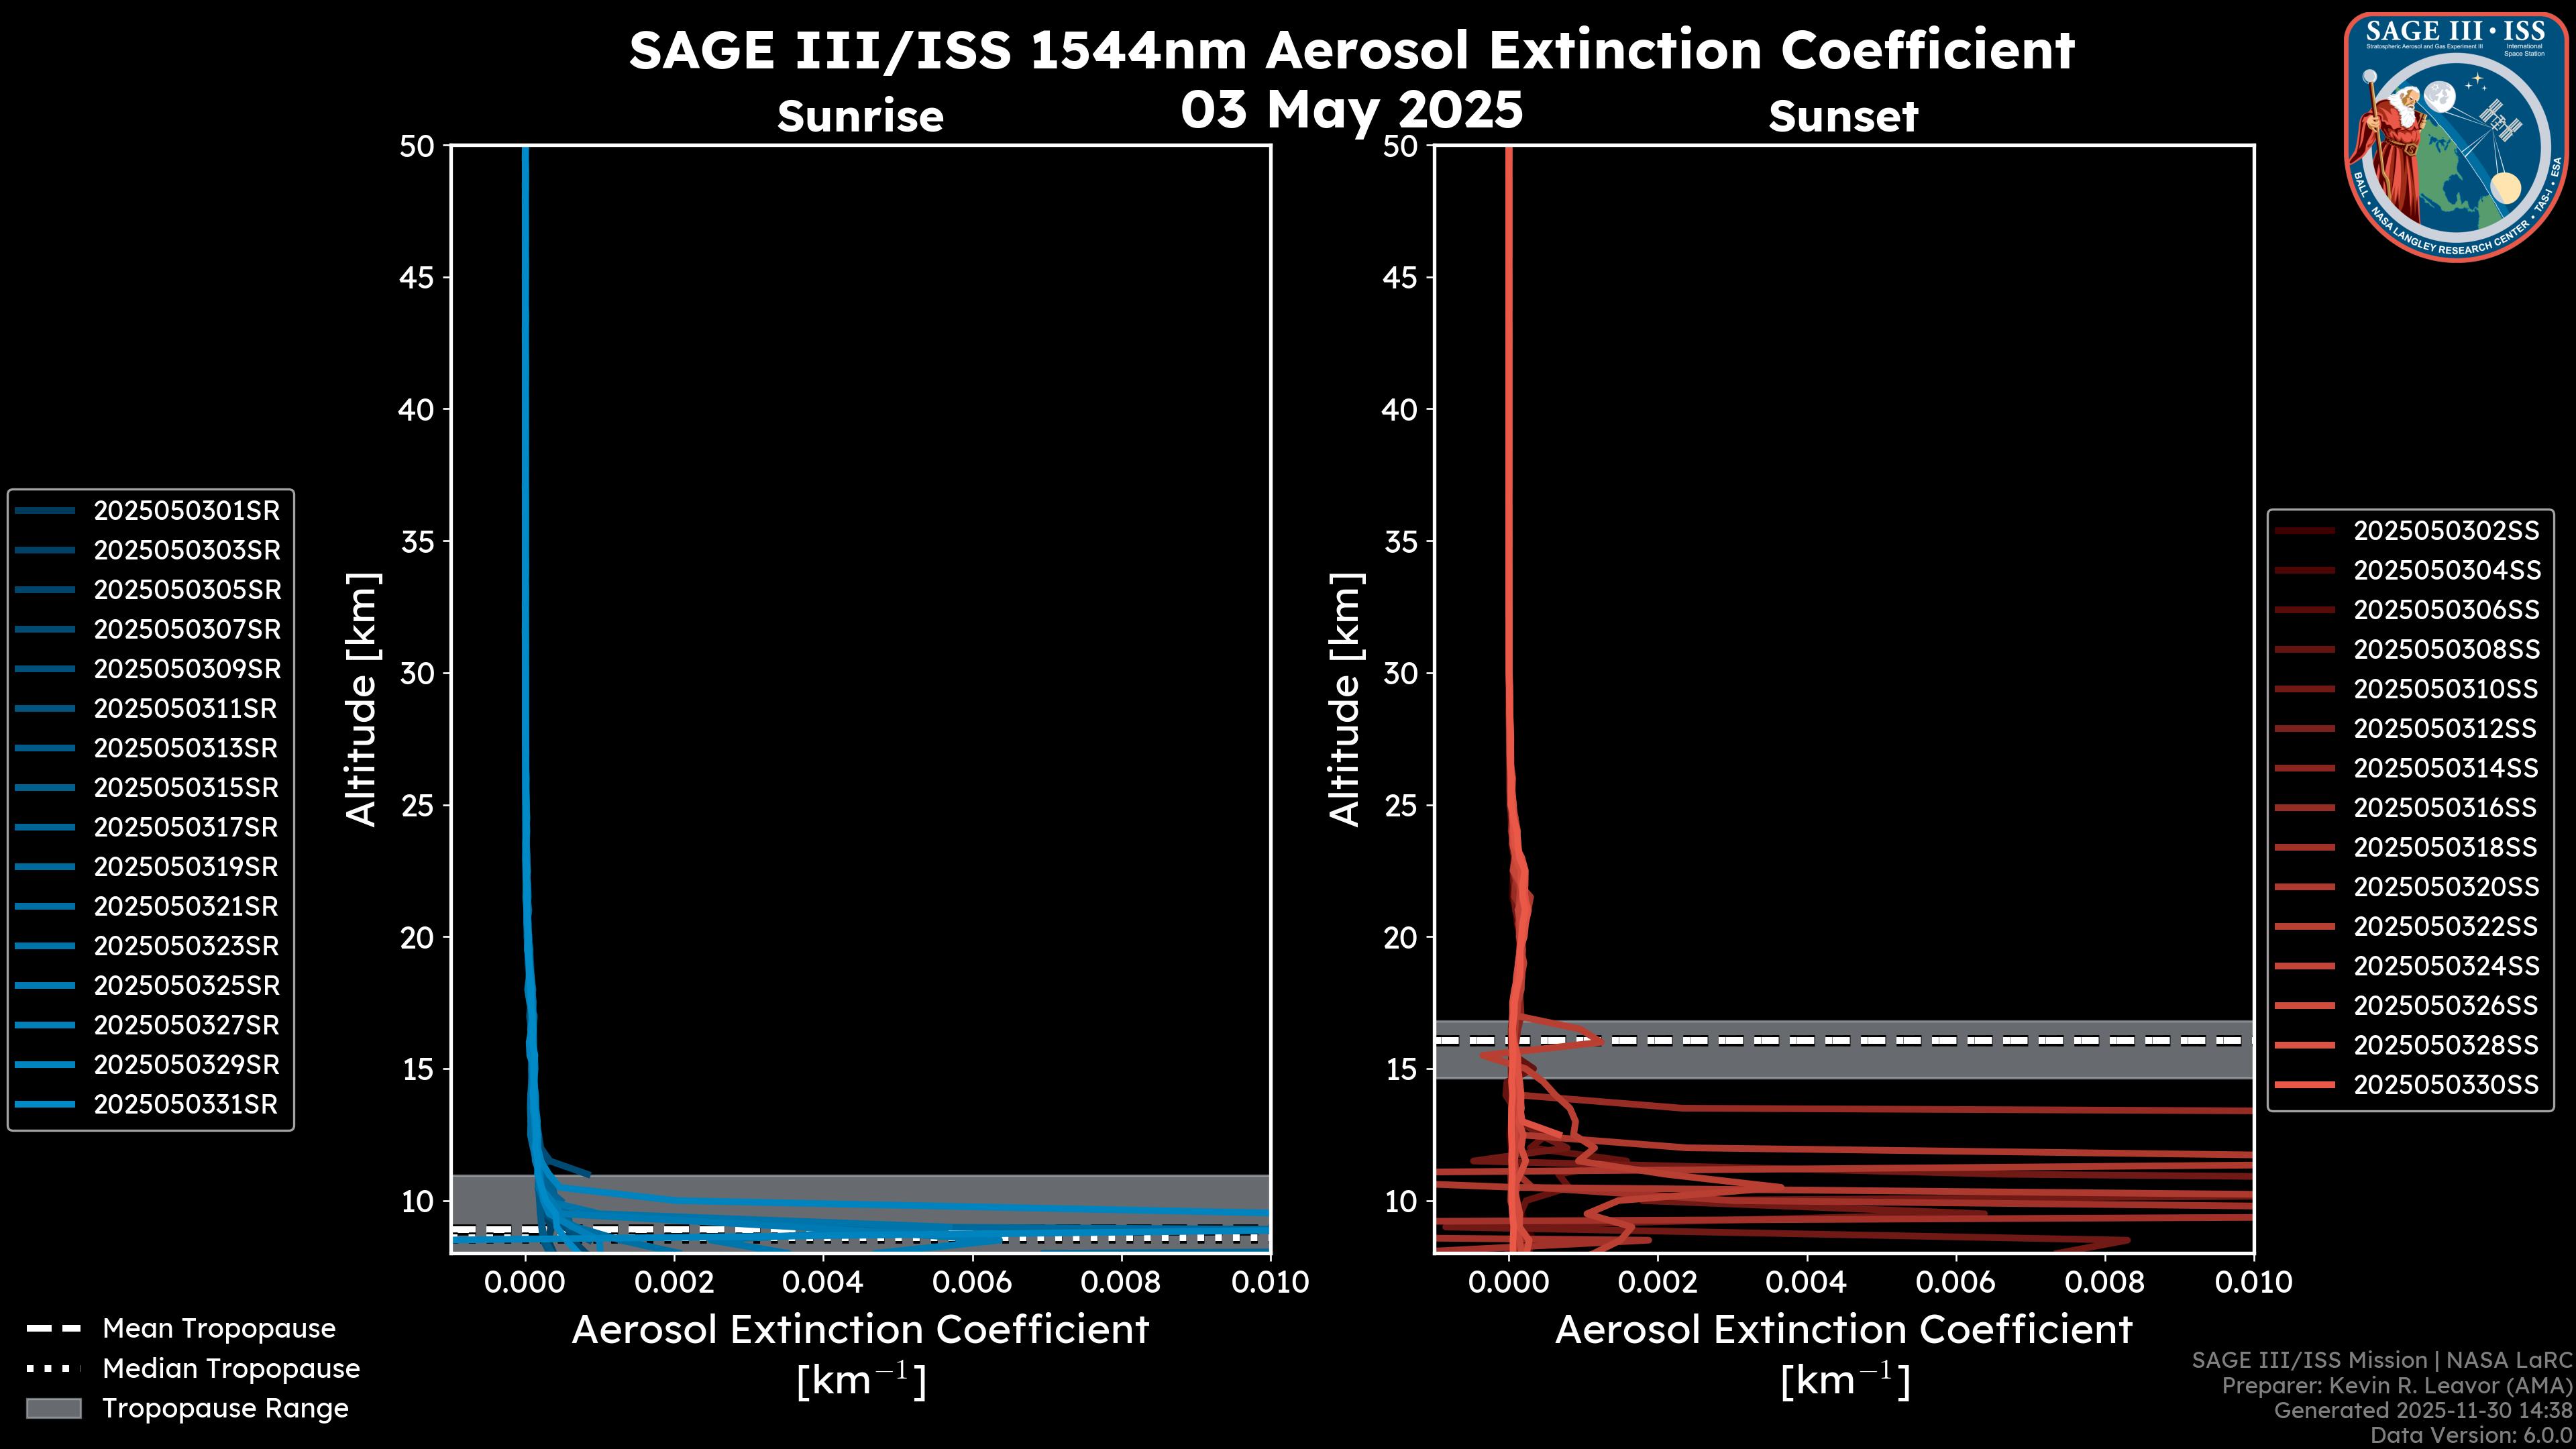The height and width of the screenshot is (1449, 2576).
Task: Click the 2025050301SR legend entry
Action: point(186,511)
